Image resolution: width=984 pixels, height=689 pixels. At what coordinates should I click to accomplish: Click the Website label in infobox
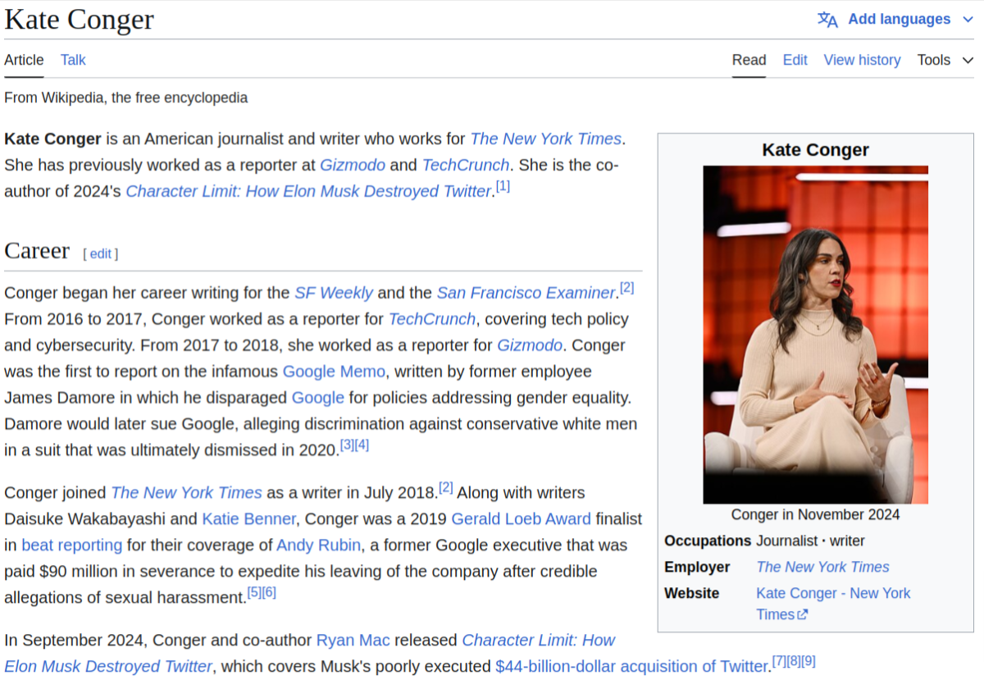[x=692, y=593]
